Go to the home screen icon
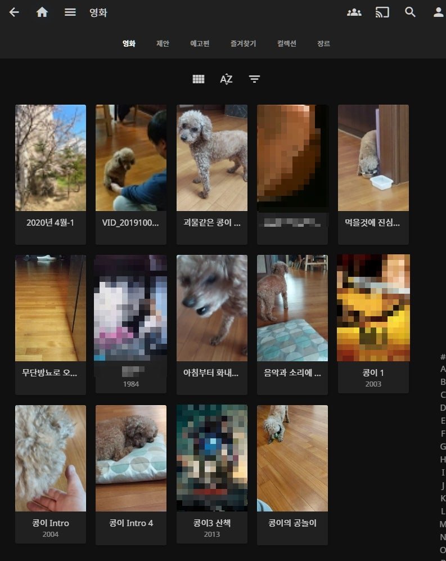The image size is (446, 561). 42,12
